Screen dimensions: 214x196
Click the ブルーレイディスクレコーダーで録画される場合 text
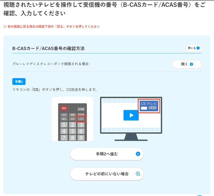pos(50,64)
